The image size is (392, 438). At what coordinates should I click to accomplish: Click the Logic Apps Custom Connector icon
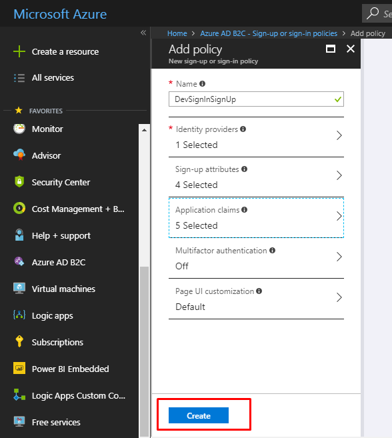19,395
